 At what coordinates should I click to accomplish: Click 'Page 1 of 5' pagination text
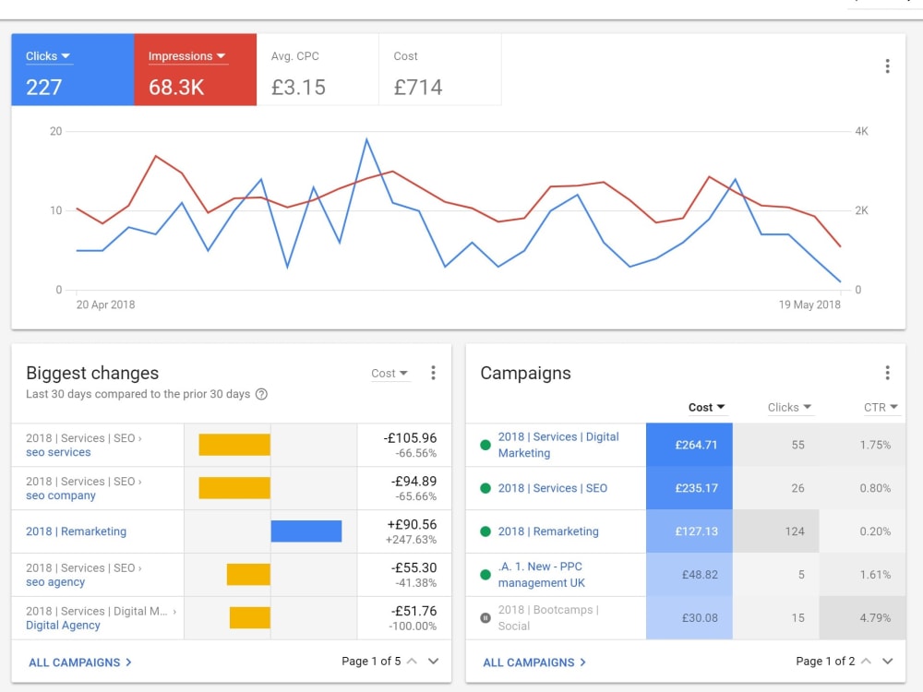[x=371, y=662]
